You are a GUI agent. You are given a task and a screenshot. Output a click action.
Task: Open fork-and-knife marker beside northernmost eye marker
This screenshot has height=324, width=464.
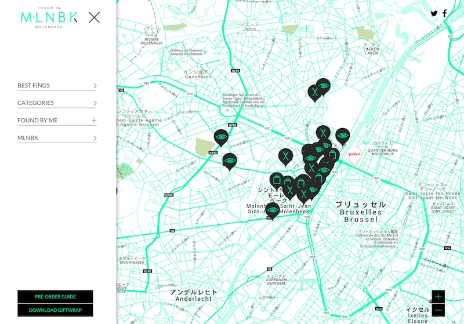[314, 91]
